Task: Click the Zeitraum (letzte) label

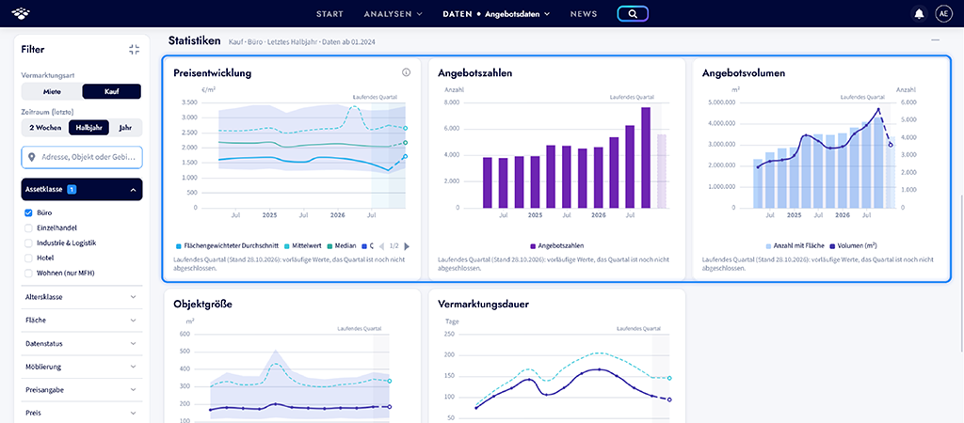Action: [47, 113]
